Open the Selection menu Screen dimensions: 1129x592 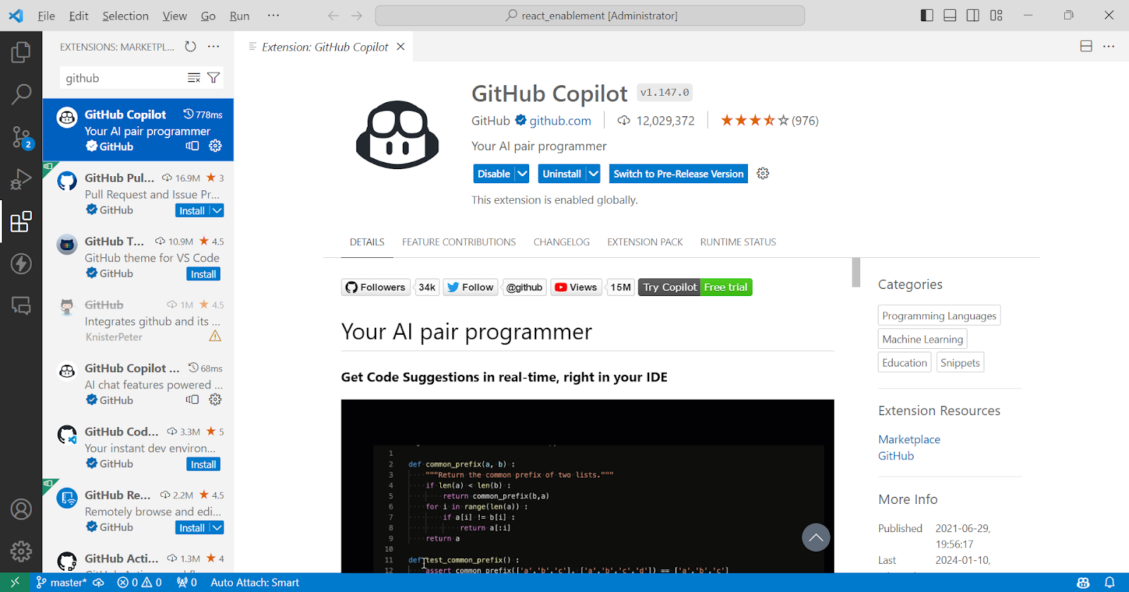click(126, 16)
